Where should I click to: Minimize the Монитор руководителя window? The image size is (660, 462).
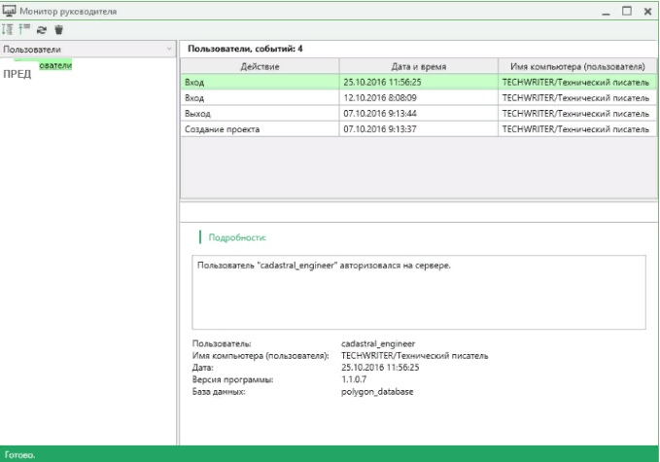click(606, 10)
